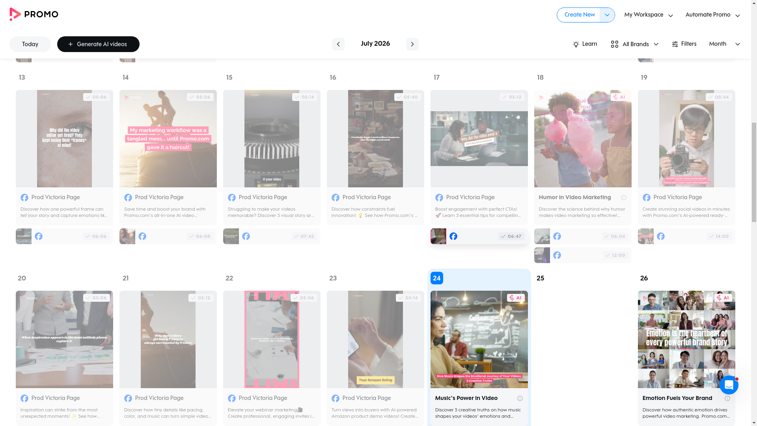
Task: Click the Generate AI videos button
Action: pos(98,44)
